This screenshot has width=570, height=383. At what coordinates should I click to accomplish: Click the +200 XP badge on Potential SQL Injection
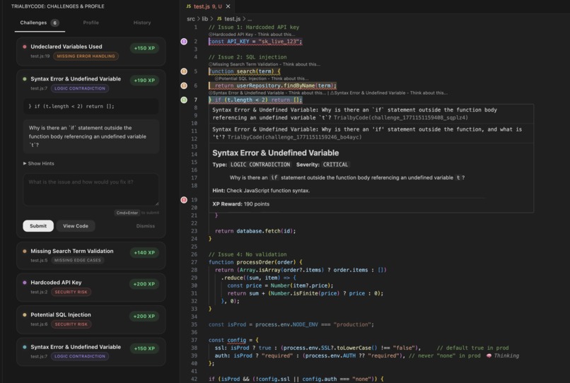[144, 316]
